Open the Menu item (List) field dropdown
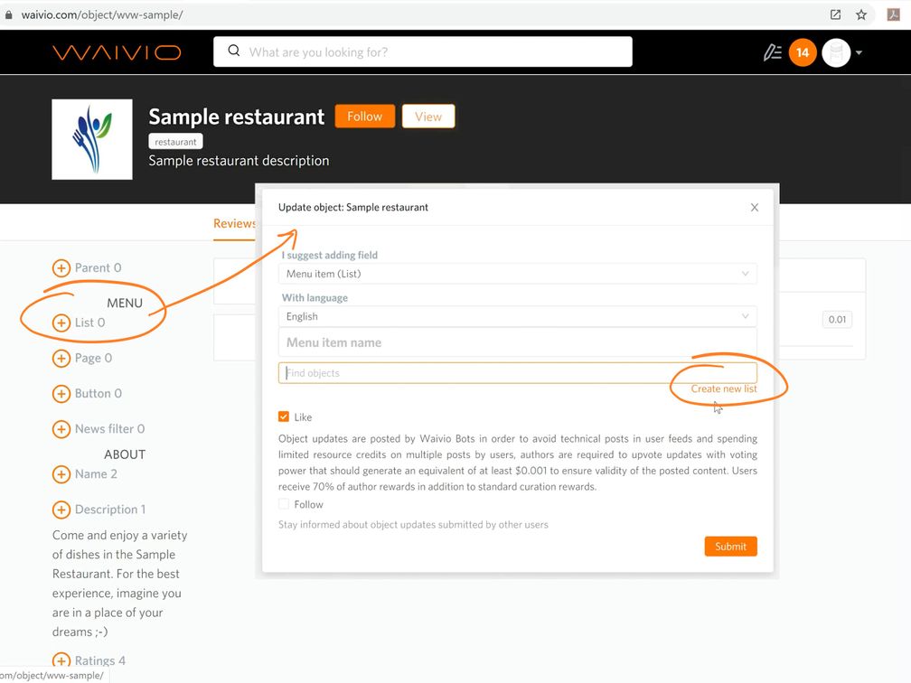This screenshot has width=911, height=683. (x=517, y=274)
